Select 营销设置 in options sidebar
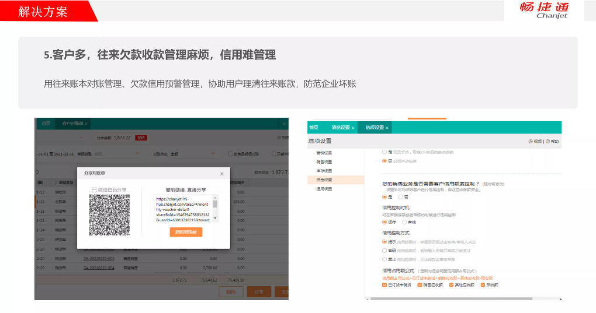Screen dimensions: 596x313 coord(324,153)
